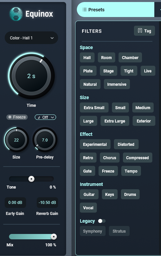Click the Equinox logo icon
The image size is (161, 256).
click(16, 14)
